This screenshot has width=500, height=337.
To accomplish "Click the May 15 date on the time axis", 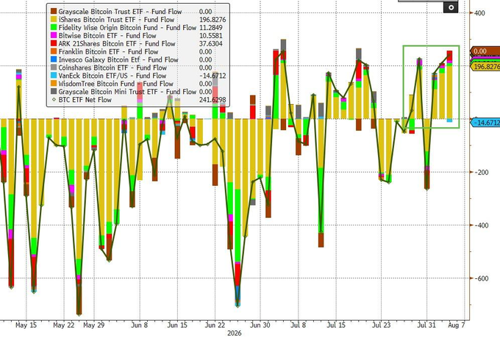I will coord(26,325).
